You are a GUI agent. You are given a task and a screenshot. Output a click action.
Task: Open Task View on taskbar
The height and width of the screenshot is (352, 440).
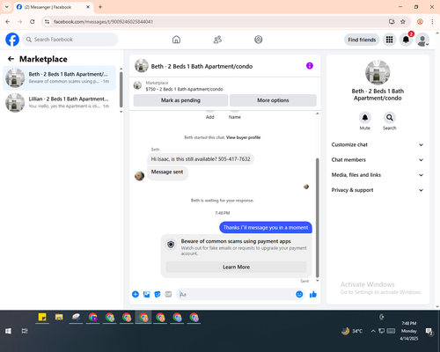[x=25, y=331]
